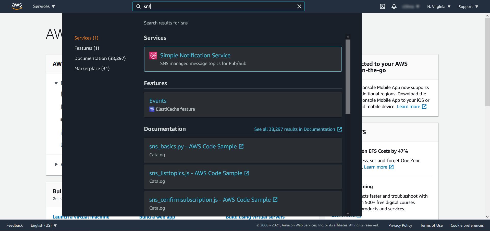
Task: Open Cookie preferences
Action: tap(467, 225)
